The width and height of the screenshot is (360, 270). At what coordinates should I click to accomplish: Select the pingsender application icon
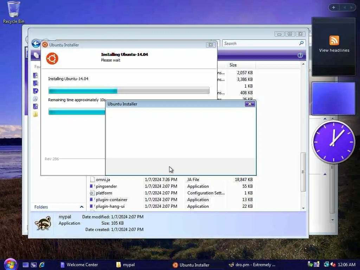point(92,186)
